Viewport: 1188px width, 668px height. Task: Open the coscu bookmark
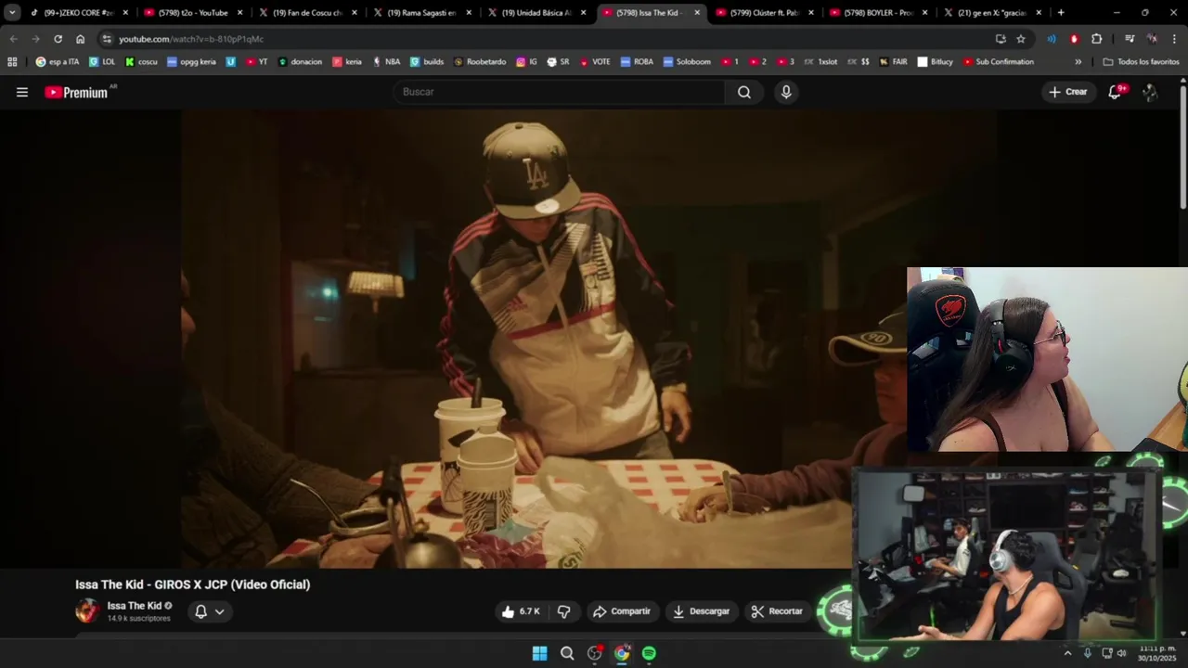click(141, 62)
